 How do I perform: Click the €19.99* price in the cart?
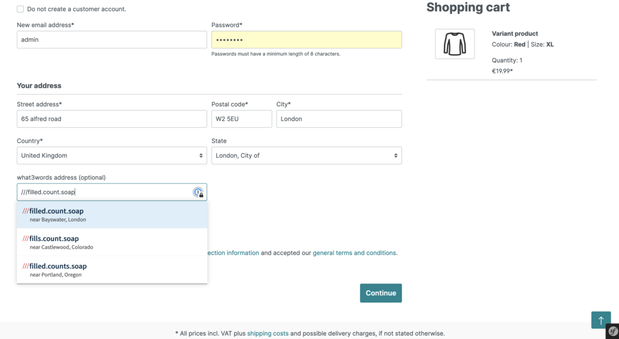tap(502, 71)
